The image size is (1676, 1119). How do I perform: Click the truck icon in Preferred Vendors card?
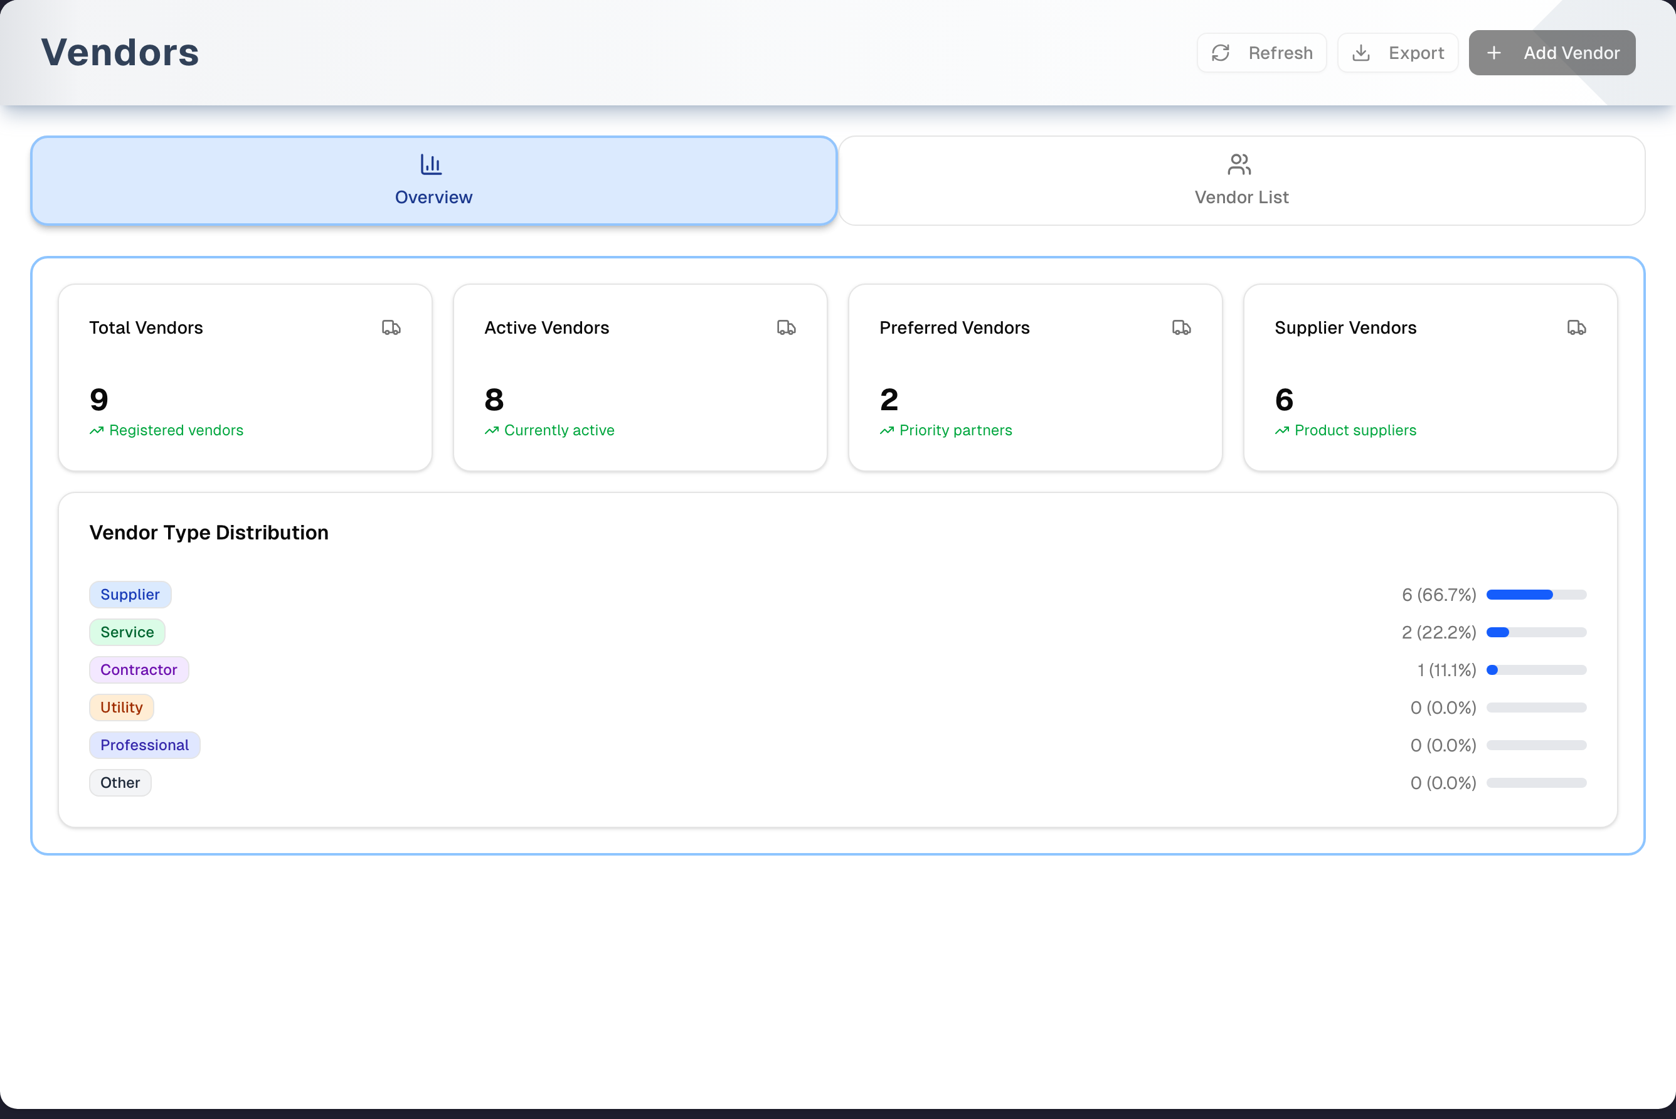1182,327
